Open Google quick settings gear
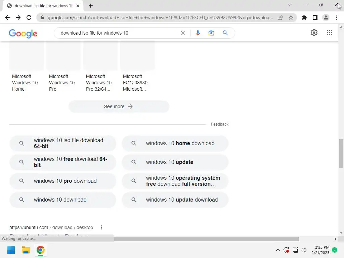Viewport: 344px width, 258px height. [314, 33]
